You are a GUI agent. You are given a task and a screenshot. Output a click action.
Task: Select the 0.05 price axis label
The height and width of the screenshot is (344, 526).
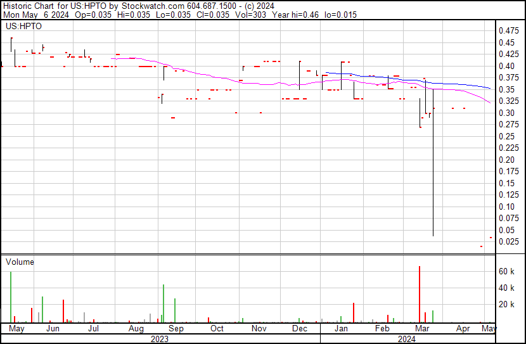pos(506,231)
